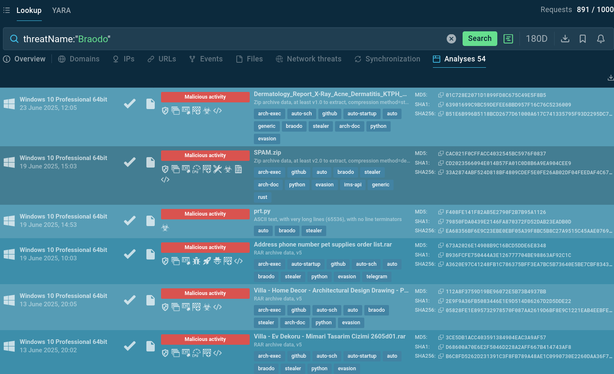Switch to the YARA tab
Image resolution: width=614 pixels, height=374 pixels.
pos(61,10)
